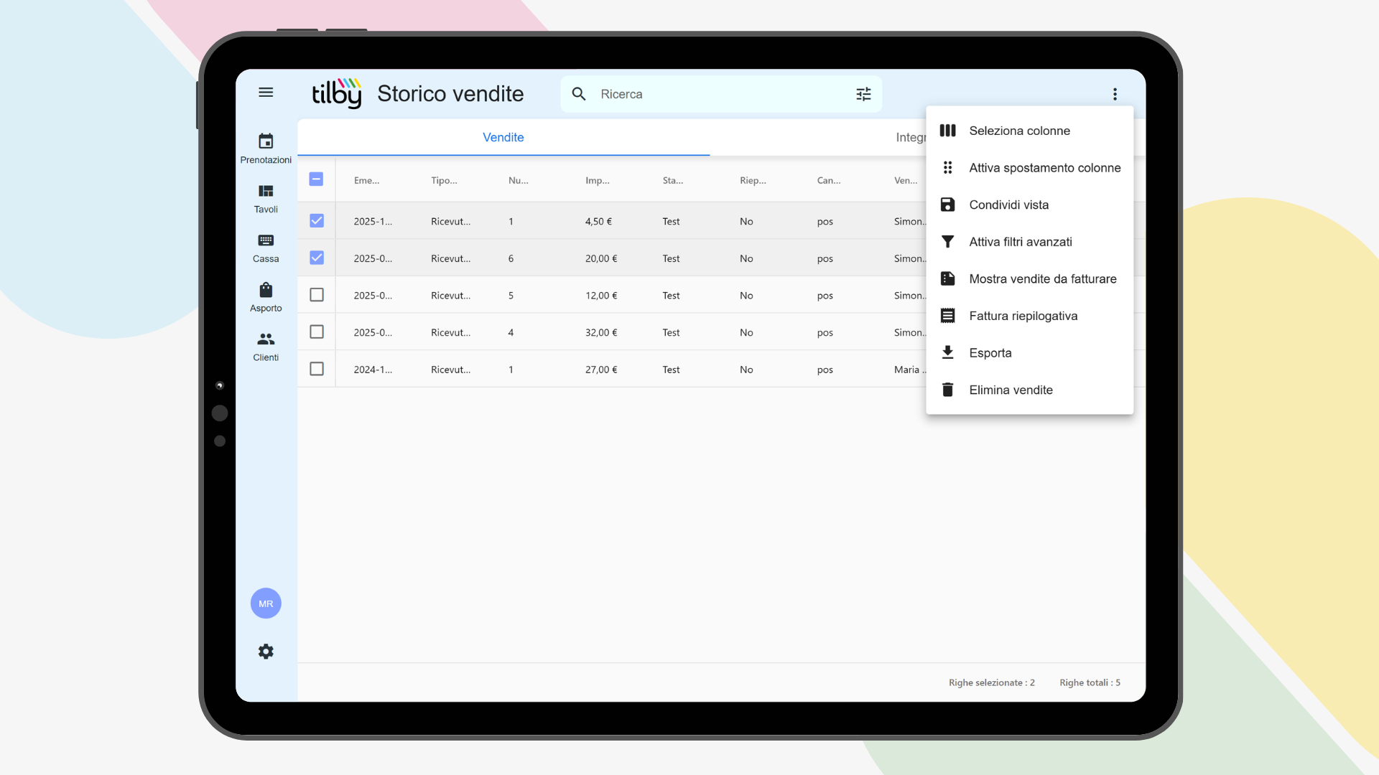Open Prenotazioni in the sidebar
Screen dimensions: 1379x775
point(266,149)
